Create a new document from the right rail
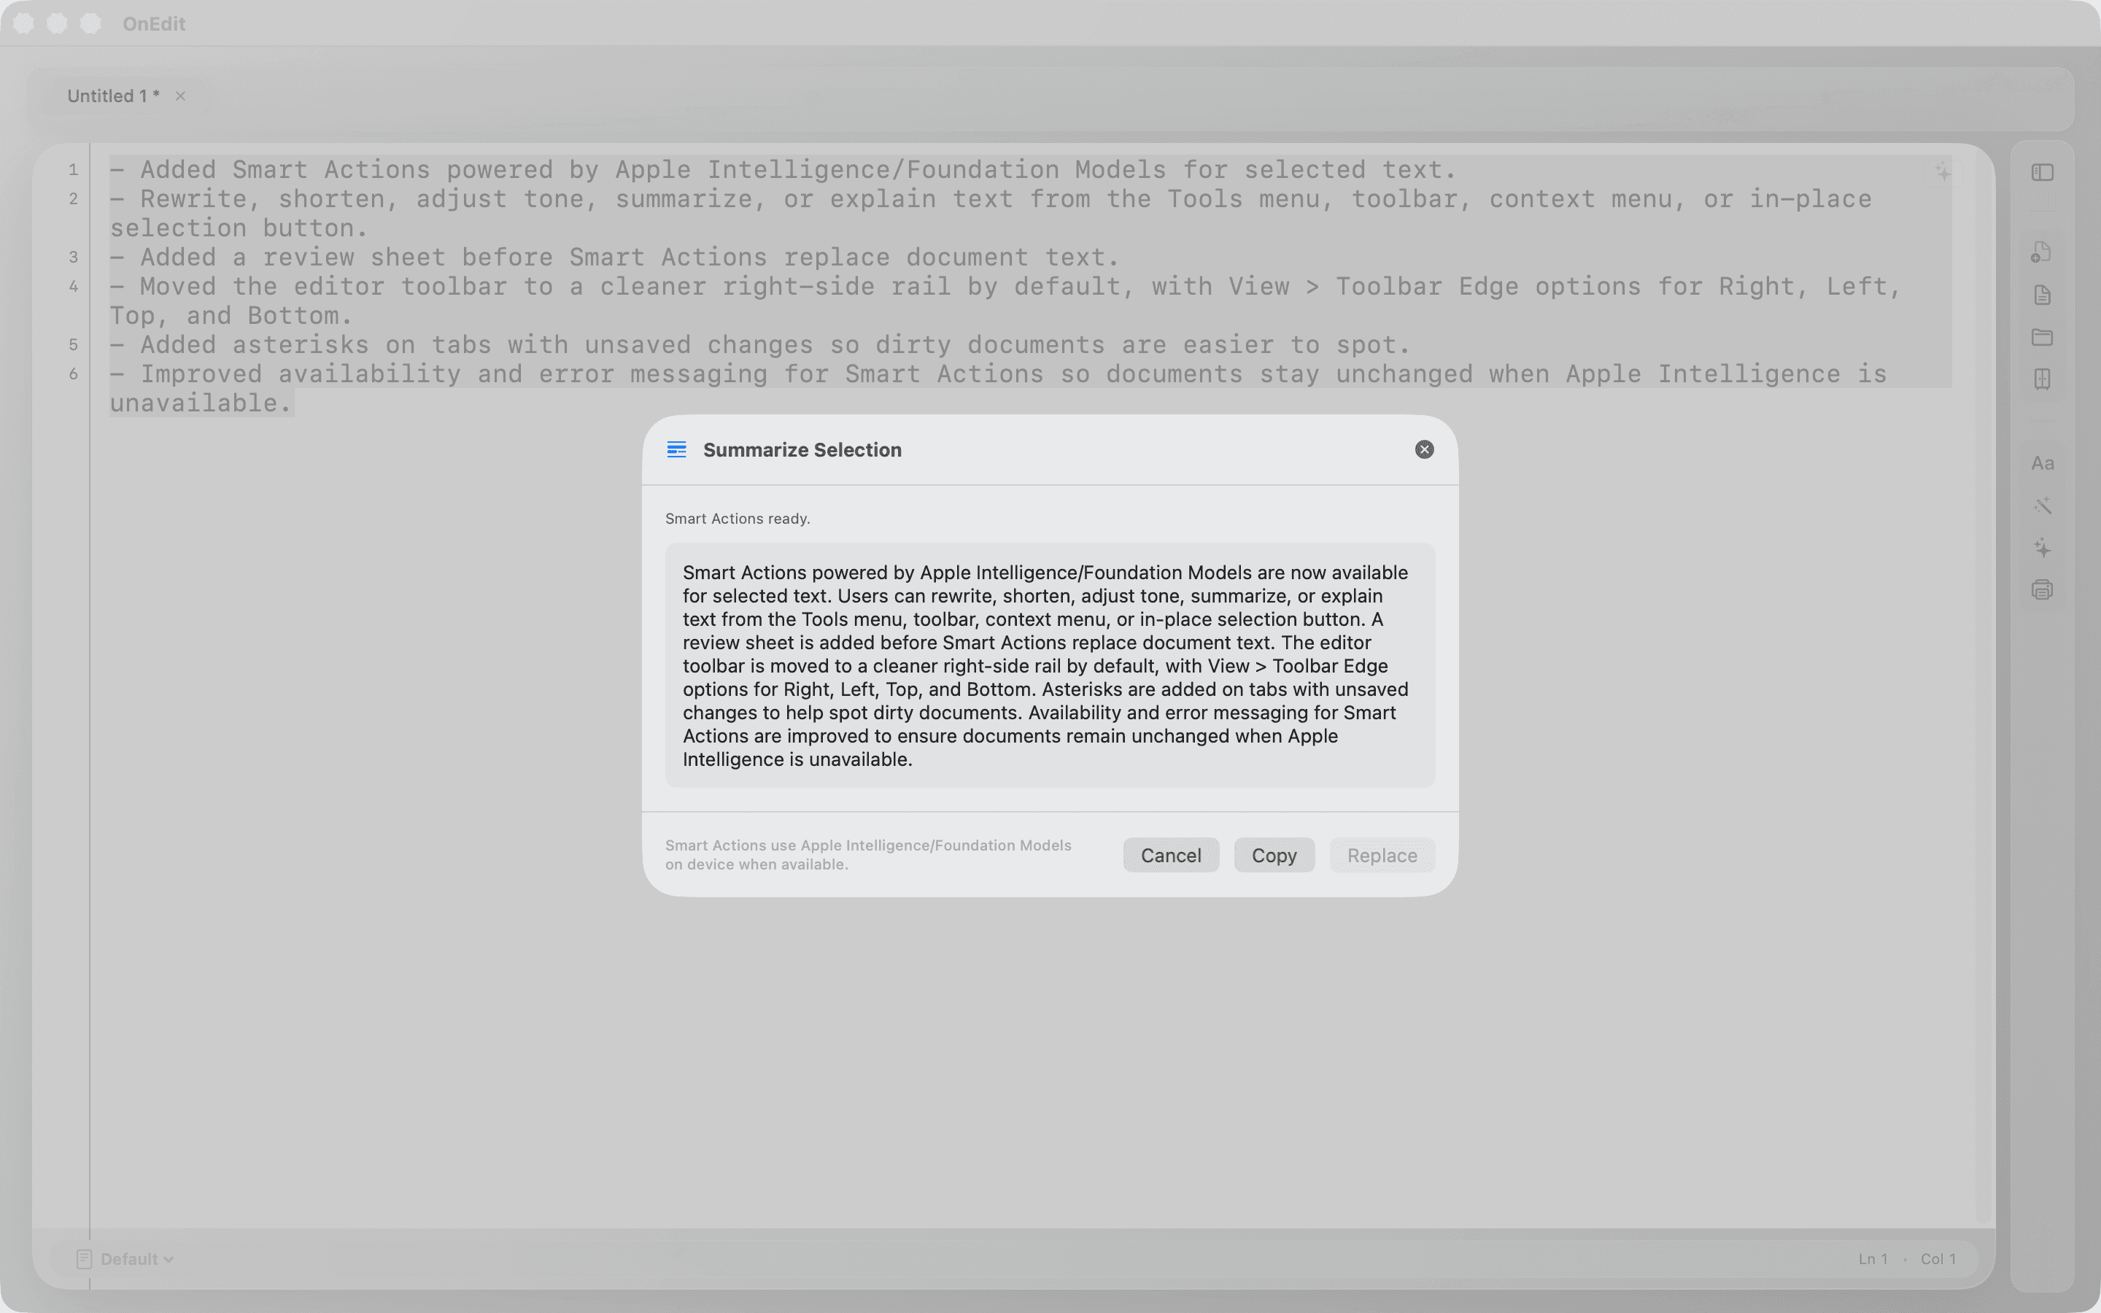The image size is (2101, 1313). tap(2042, 252)
